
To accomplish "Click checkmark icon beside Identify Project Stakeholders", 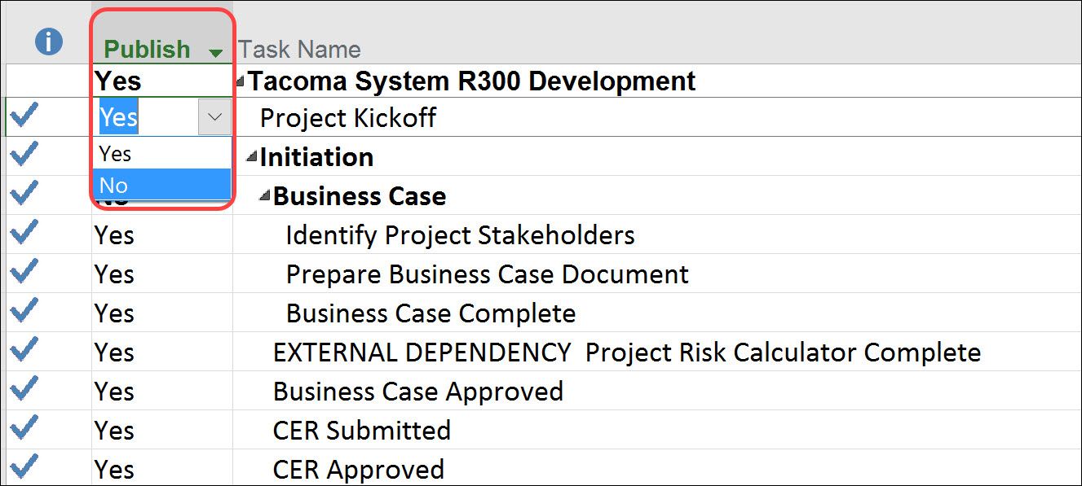I will tap(24, 234).
